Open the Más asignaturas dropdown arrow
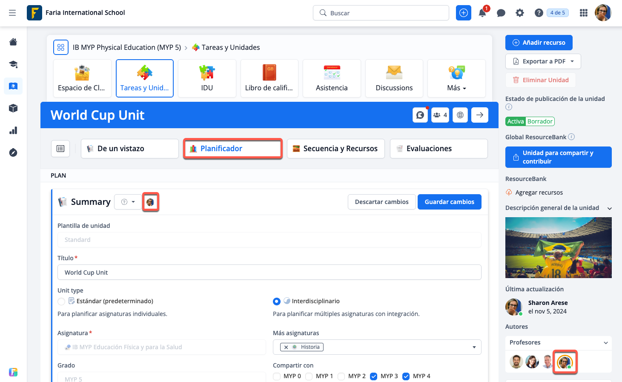 (474, 347)
